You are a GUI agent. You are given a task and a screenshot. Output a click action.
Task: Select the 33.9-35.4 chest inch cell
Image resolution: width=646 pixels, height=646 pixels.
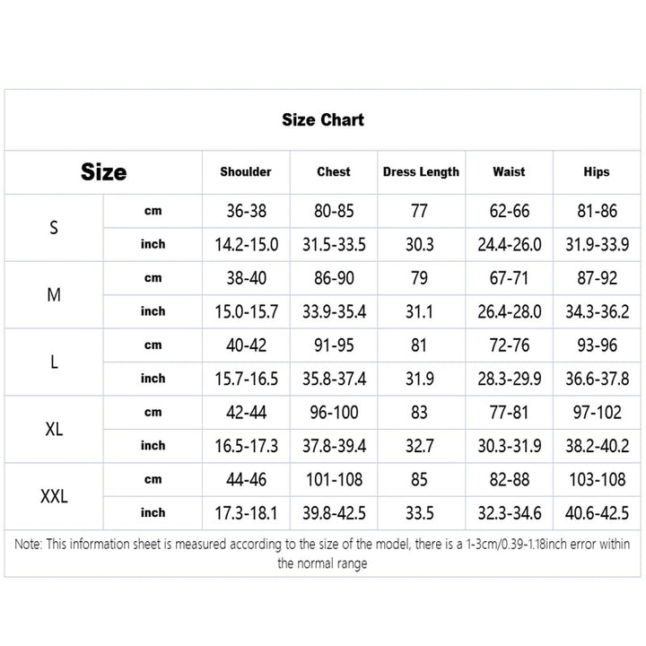(334, 312)
